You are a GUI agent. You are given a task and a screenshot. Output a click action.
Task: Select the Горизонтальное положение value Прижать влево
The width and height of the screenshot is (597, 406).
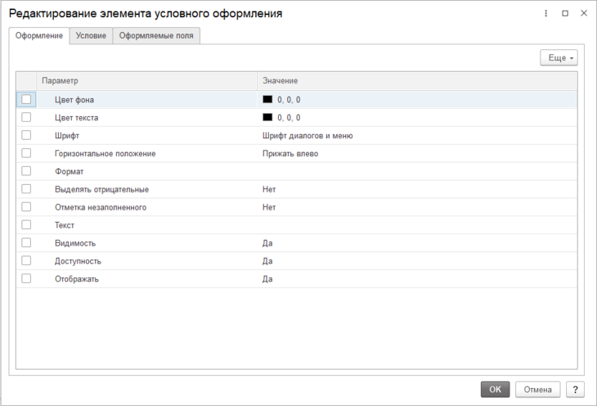[290, 153]
